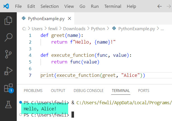
Task: Click func(value) on line 5
Action: coord(85,62)
